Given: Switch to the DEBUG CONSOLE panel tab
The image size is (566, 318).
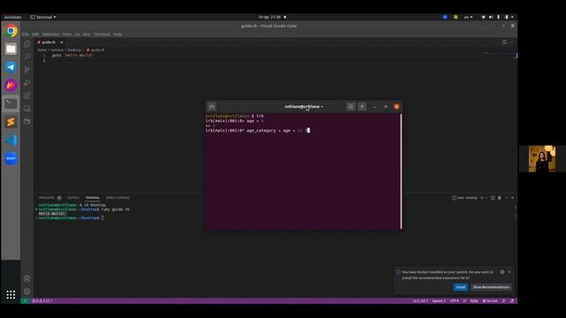Looking at the screenshot, I should [x=118, y=198].
